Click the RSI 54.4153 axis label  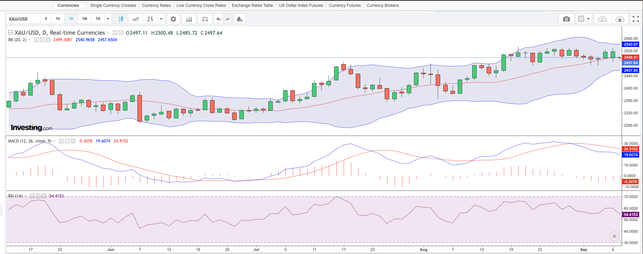(631, 215)
